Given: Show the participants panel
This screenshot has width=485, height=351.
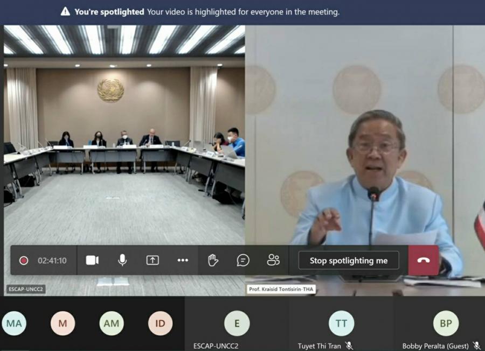Looking at the screenshot, I should [273, 261].
